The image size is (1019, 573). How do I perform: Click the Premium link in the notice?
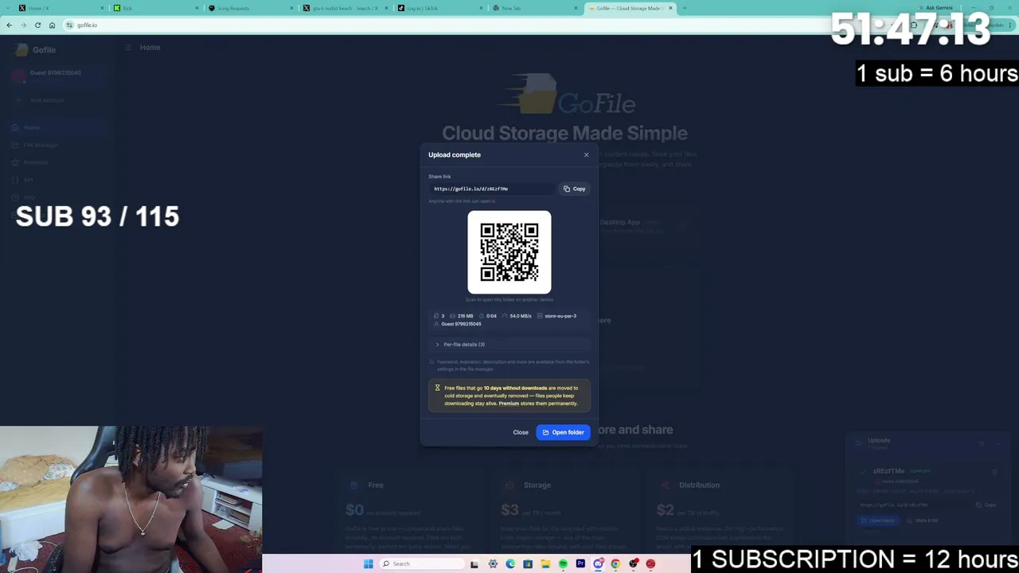[509, 403]
